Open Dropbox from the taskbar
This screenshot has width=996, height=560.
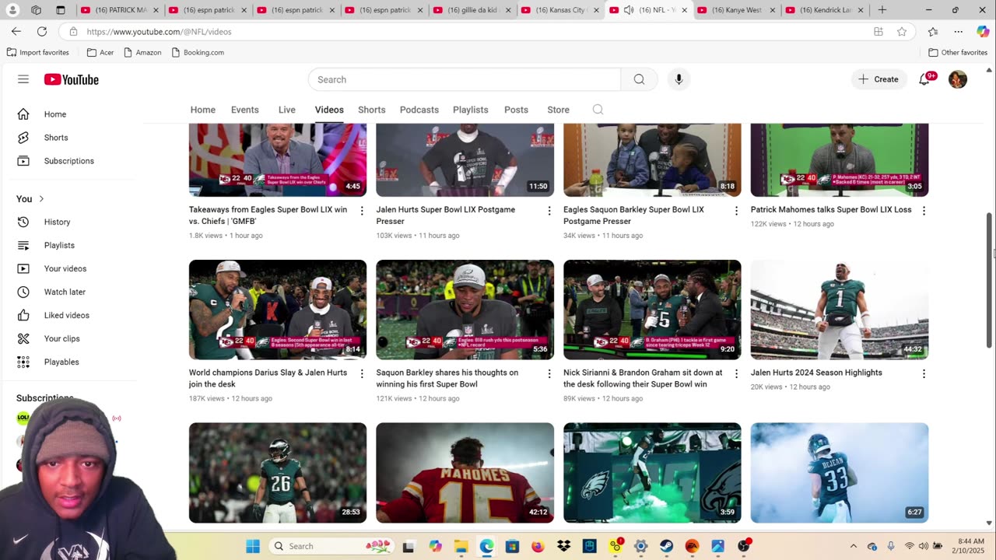pos(563,546)
